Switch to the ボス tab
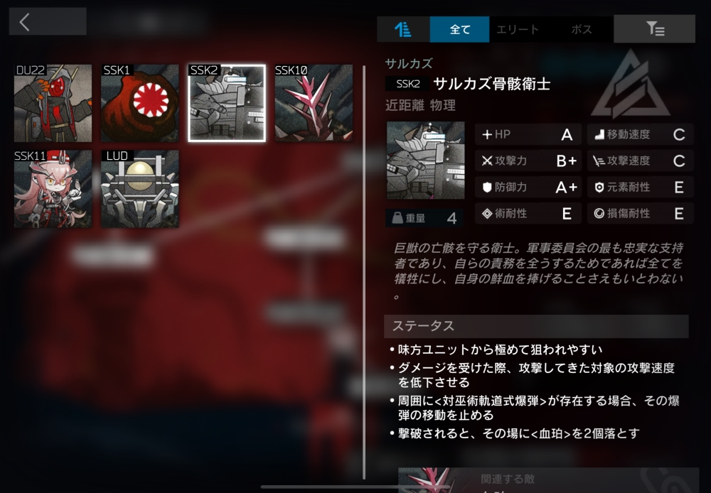Image resolution: width=711 pixels, height=493 pixels. coord(582,29)
